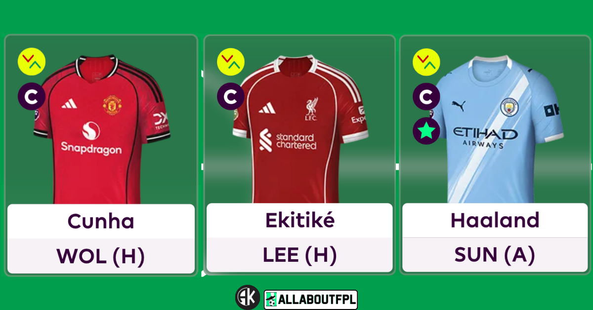Screen dimensions: 593x310
Task: Click the LEE (H) fixture label
Action: 299,255
